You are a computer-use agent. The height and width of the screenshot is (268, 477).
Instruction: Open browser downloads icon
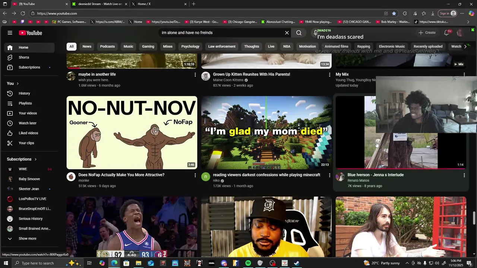pos(433,13)
